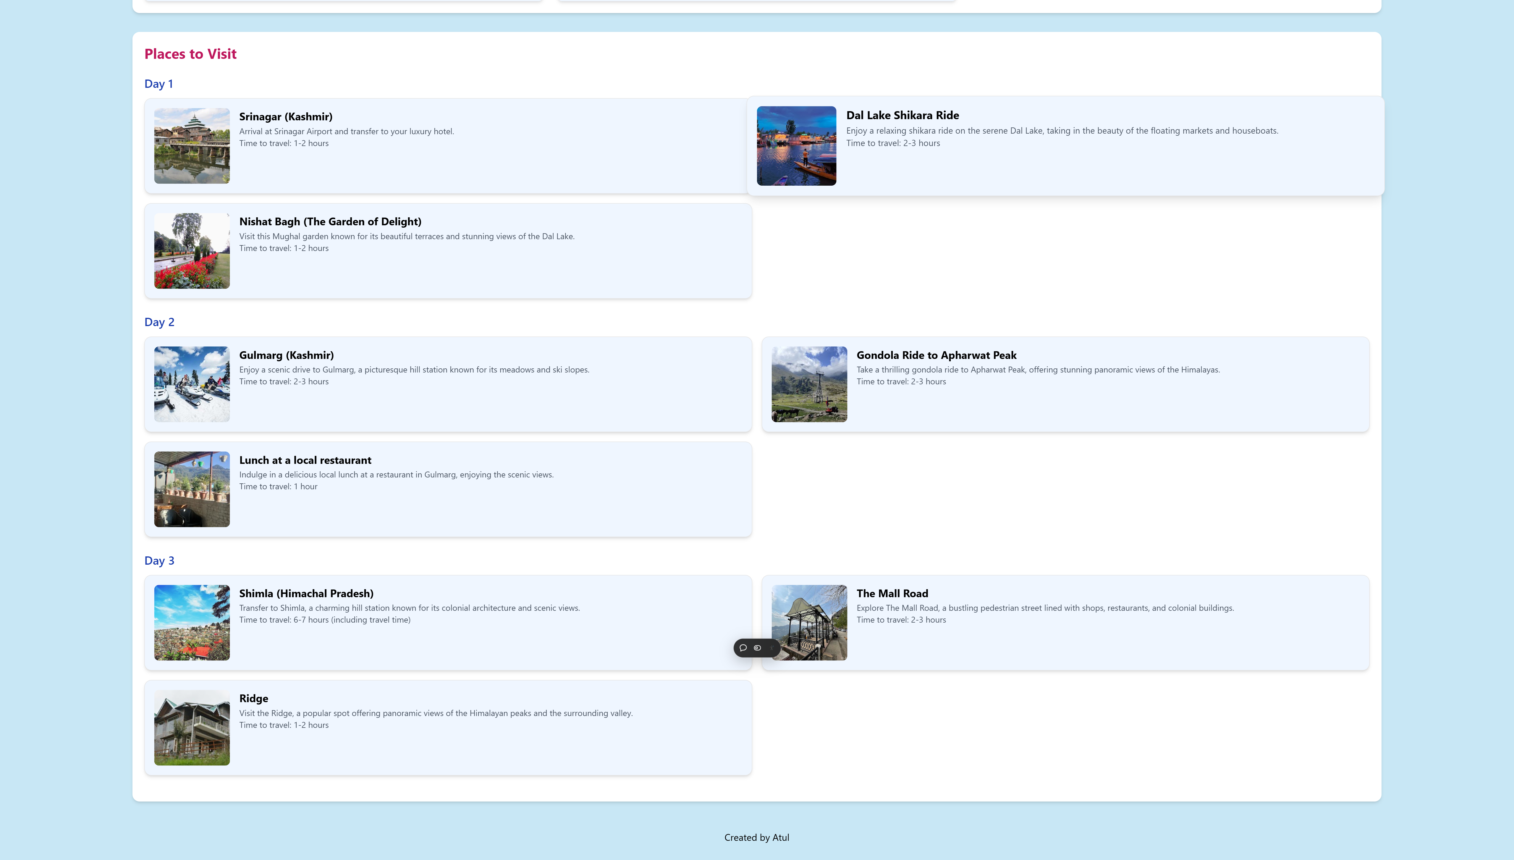Click the Day 2 heading
The width and height of the screenshot is (1514, 860).
pos(159,322)
